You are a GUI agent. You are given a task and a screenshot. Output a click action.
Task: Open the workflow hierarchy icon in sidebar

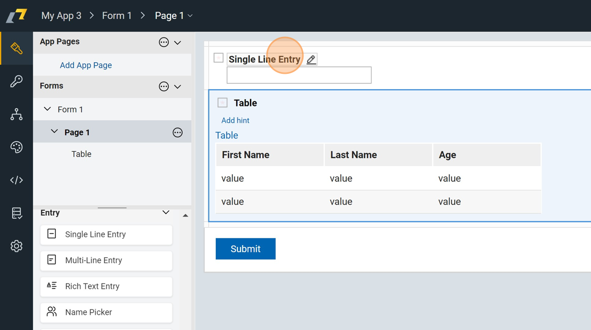(x=16, y=114)
